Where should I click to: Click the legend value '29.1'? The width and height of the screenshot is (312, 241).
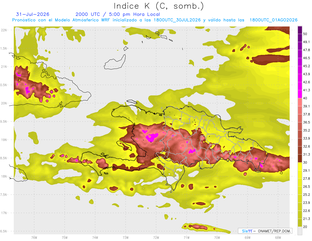click(x=307, y=171)
